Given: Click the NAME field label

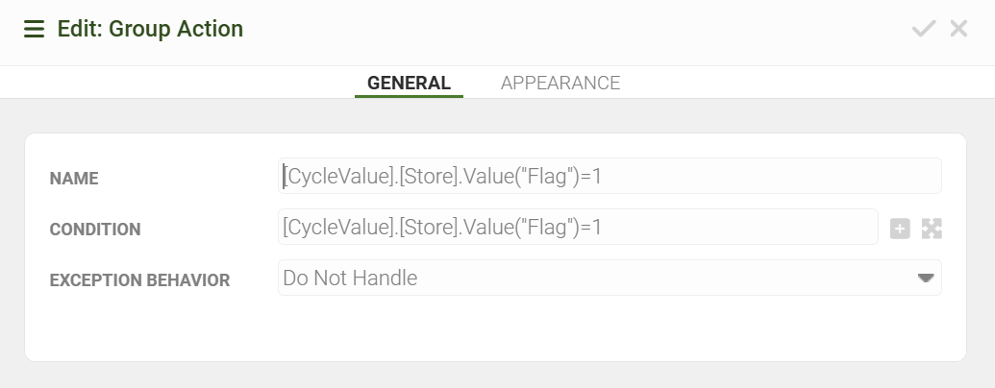Looking at the screenshot, I should coord(74,179).
